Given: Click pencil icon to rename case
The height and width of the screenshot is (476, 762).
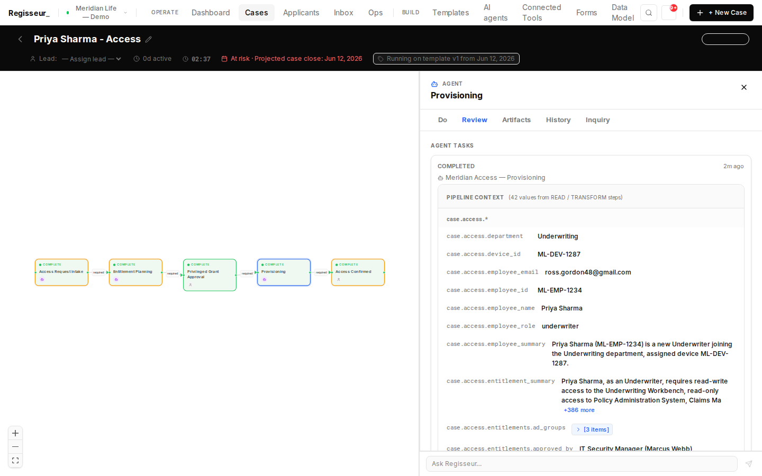Looking at the screenshot, I should click(x=149, y=39).
